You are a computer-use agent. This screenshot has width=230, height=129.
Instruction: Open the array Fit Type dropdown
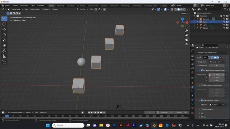tap(216, 62)
